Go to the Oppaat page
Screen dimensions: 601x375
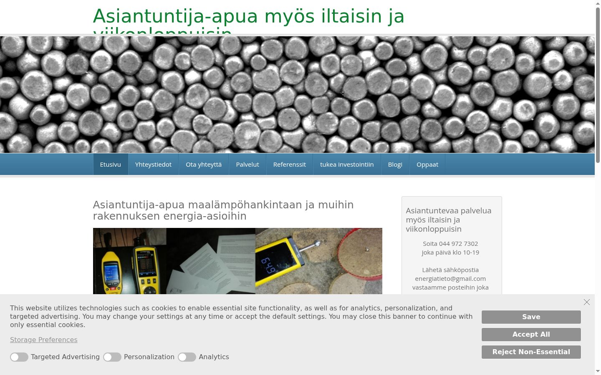pyautogui.click(x=427, y=164)
